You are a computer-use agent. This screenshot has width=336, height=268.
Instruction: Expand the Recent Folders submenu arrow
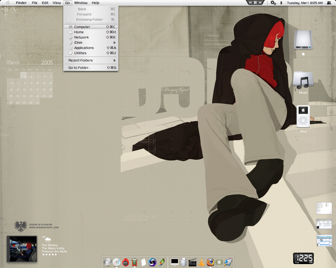pos(114,60)
